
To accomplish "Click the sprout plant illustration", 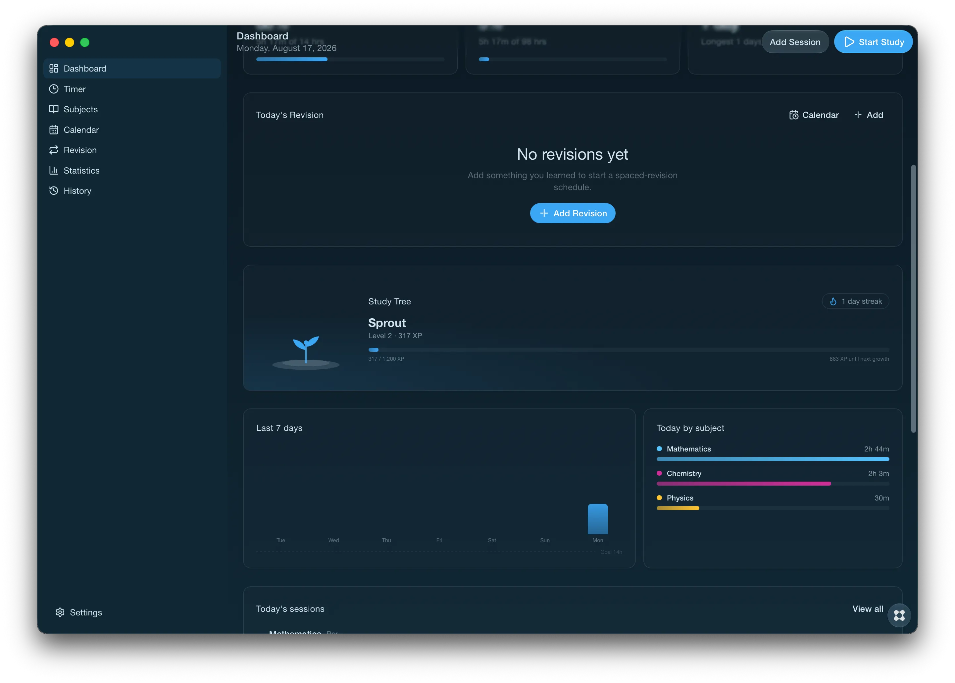I will (x=306, y=352).
